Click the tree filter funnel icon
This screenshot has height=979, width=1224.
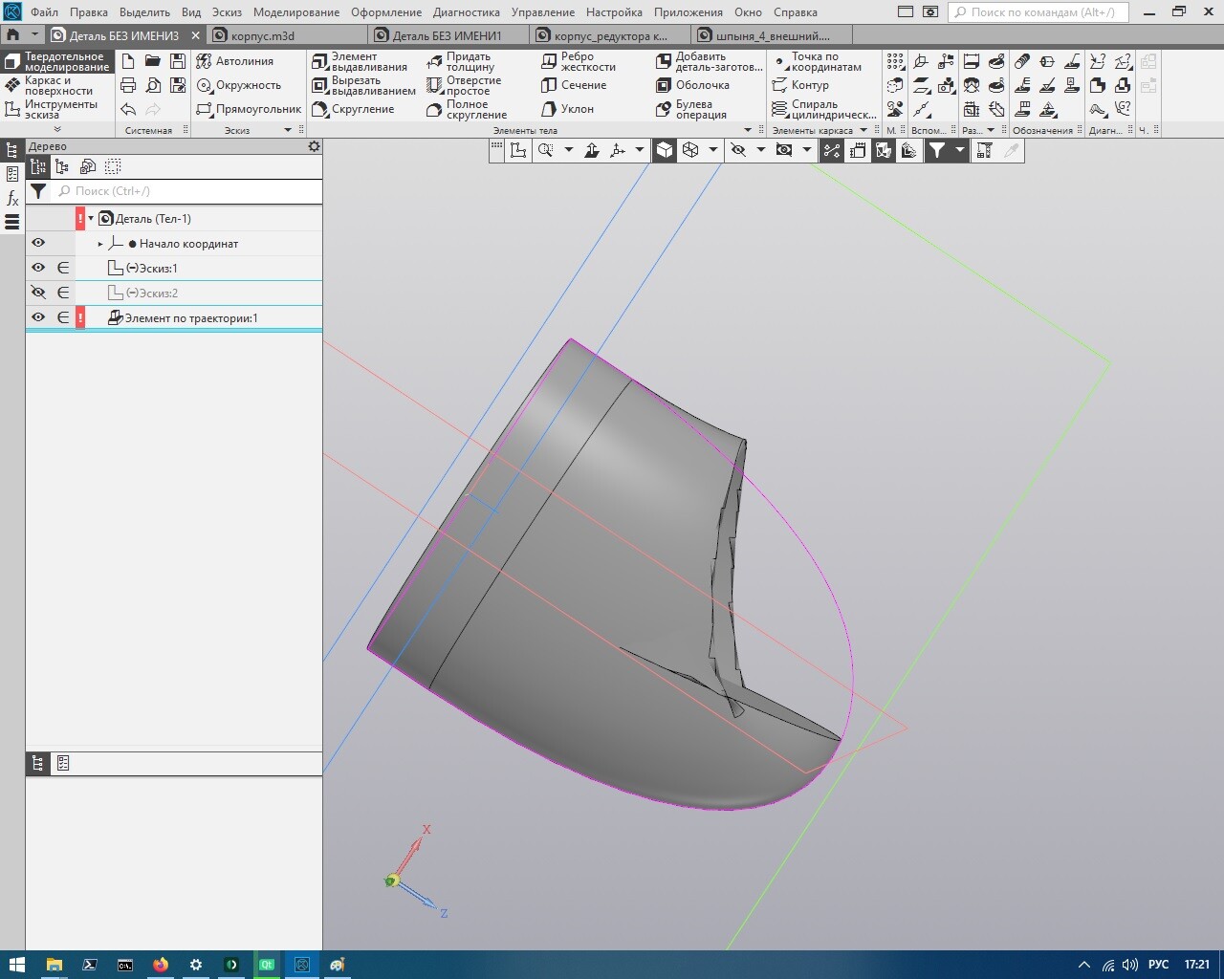point(38,191)
